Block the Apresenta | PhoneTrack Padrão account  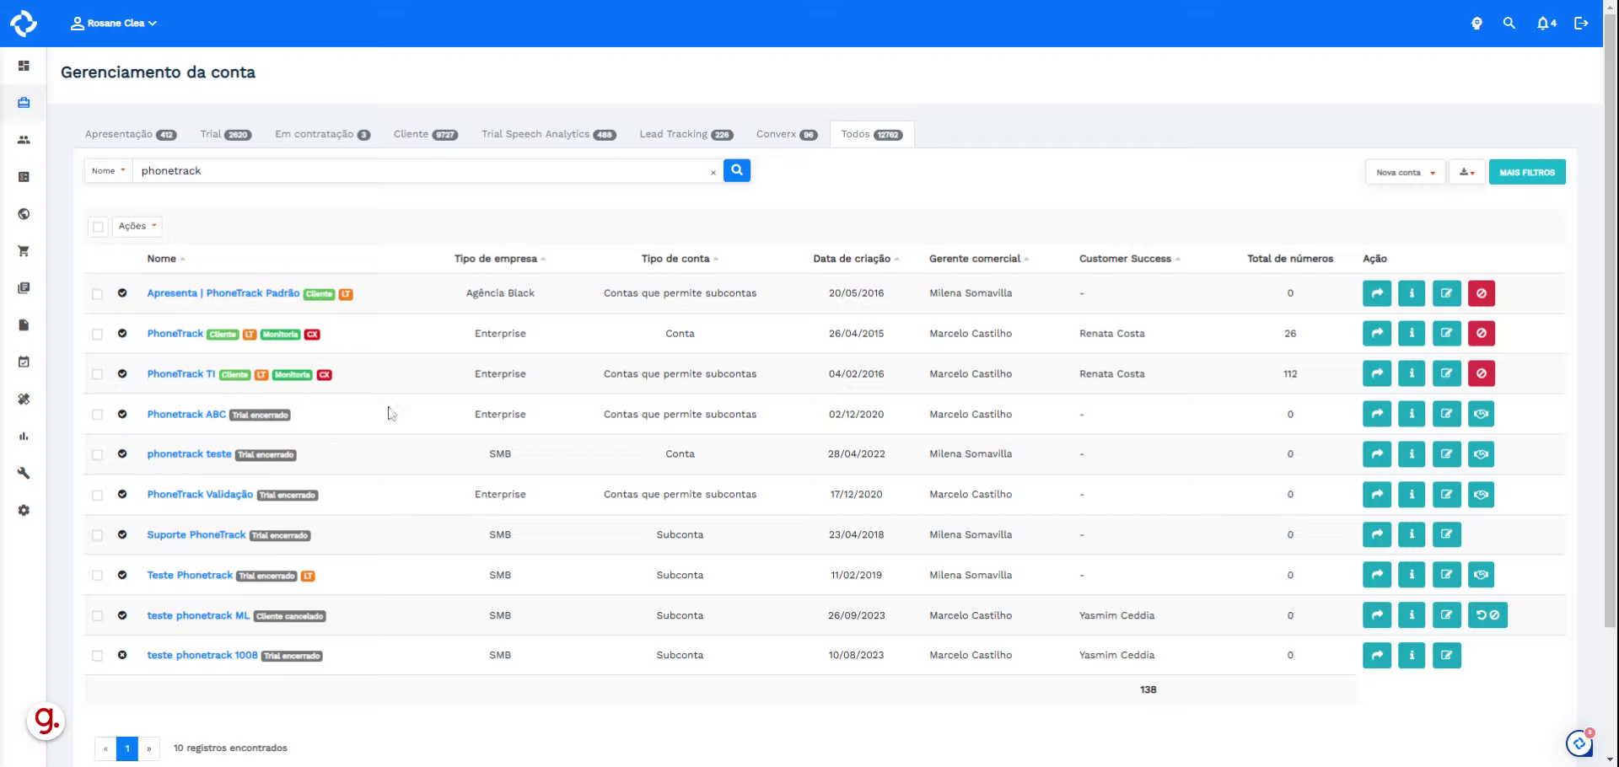pyautogui.click(x=1482, y=293)
